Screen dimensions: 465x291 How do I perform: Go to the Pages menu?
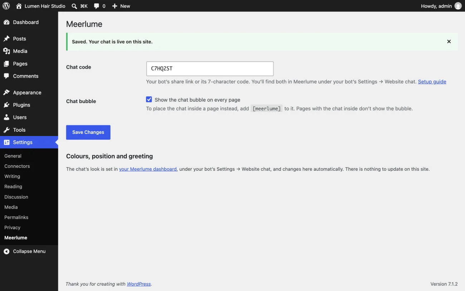coord(29,64)
